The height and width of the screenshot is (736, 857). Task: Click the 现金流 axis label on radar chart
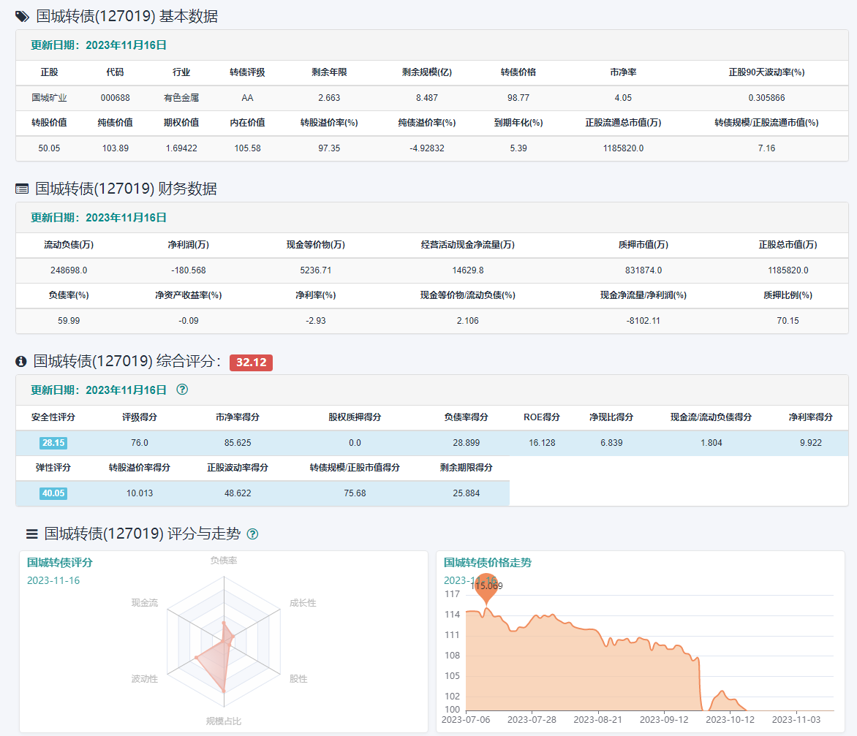(x=145, y=603)
